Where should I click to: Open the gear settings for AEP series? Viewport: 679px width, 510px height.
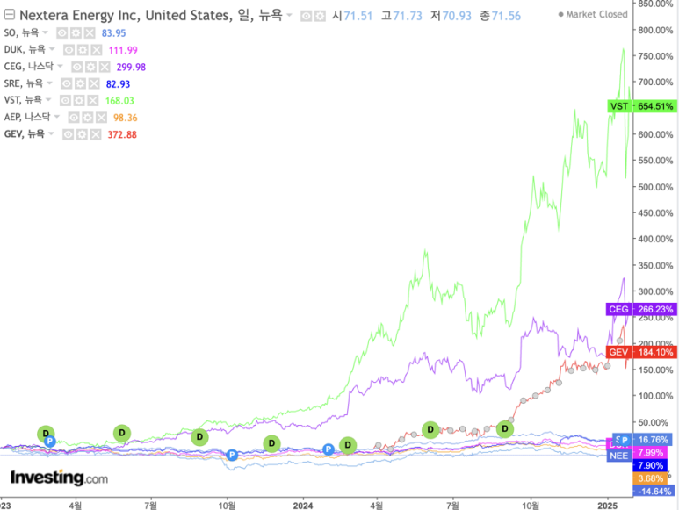click(x=88, y=118)
